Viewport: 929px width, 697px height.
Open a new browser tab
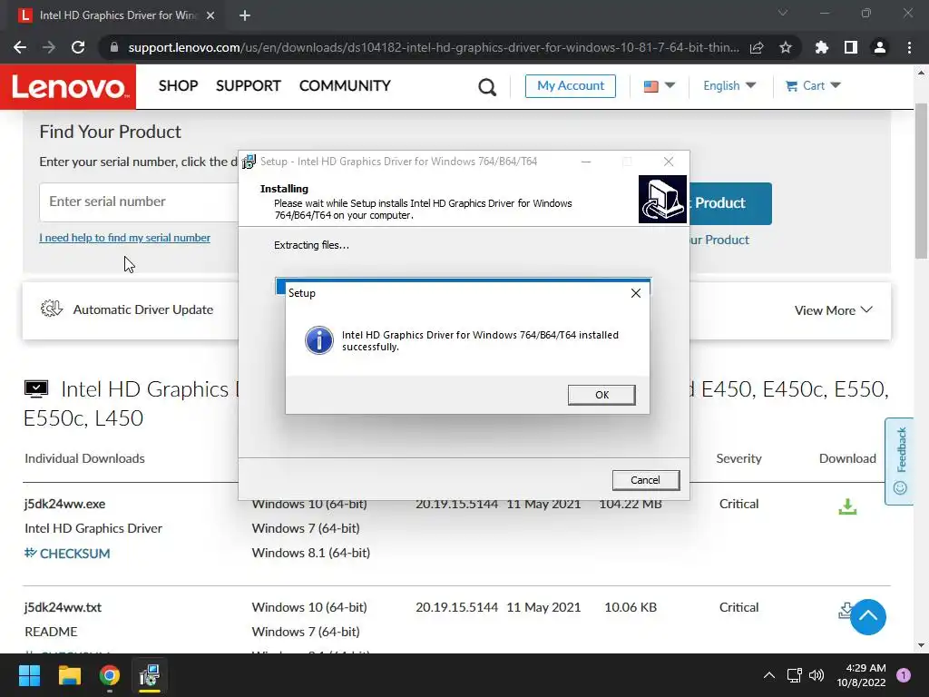(x=245, y=16)
